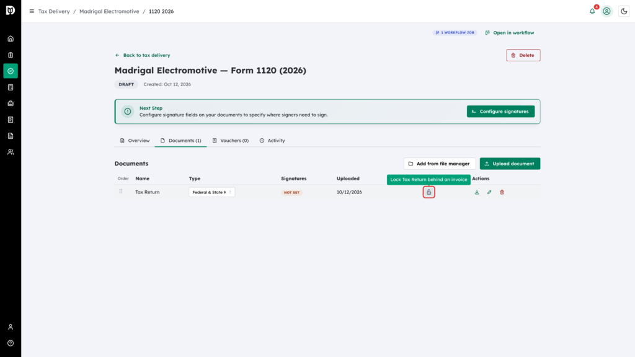Click the Tax Return document name
This screenshot has width=635, height=357.
pyautogui.click(x=148, y=192)
